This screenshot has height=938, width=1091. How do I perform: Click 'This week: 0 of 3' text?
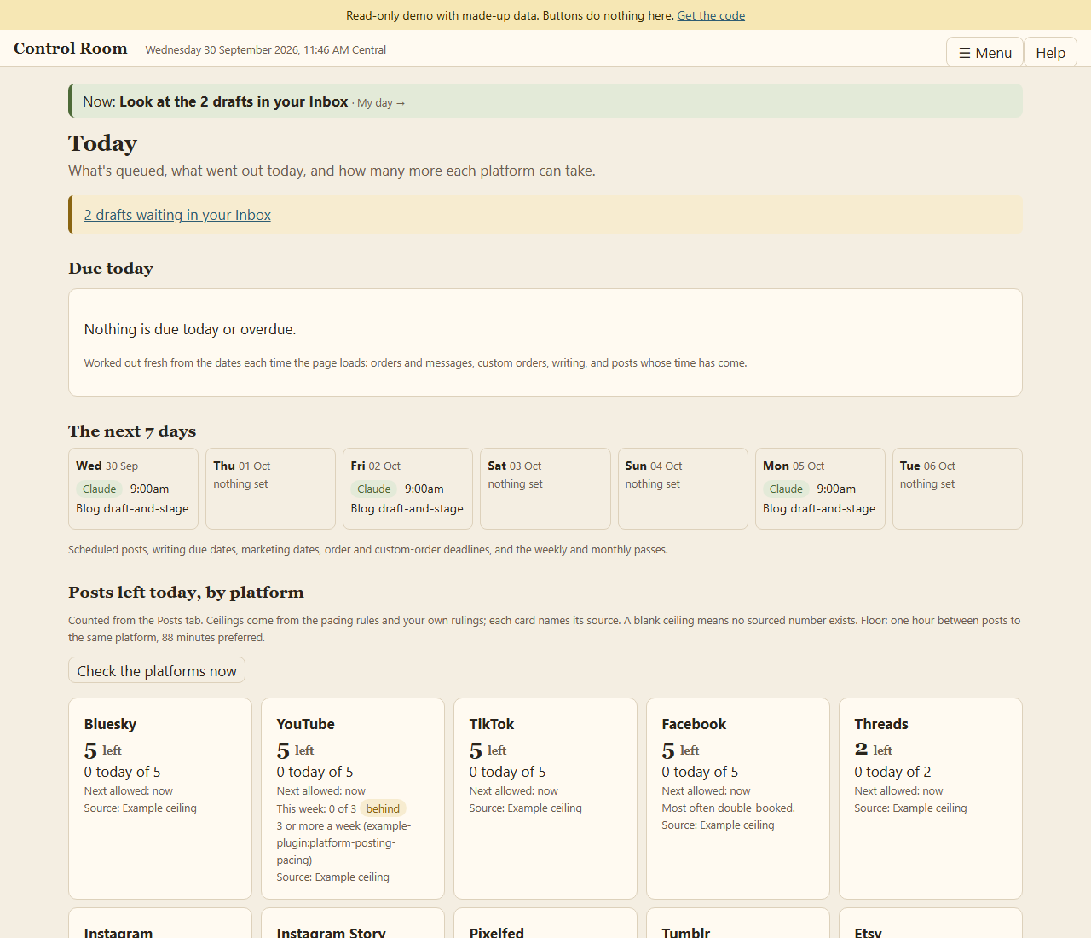(316, 808)
